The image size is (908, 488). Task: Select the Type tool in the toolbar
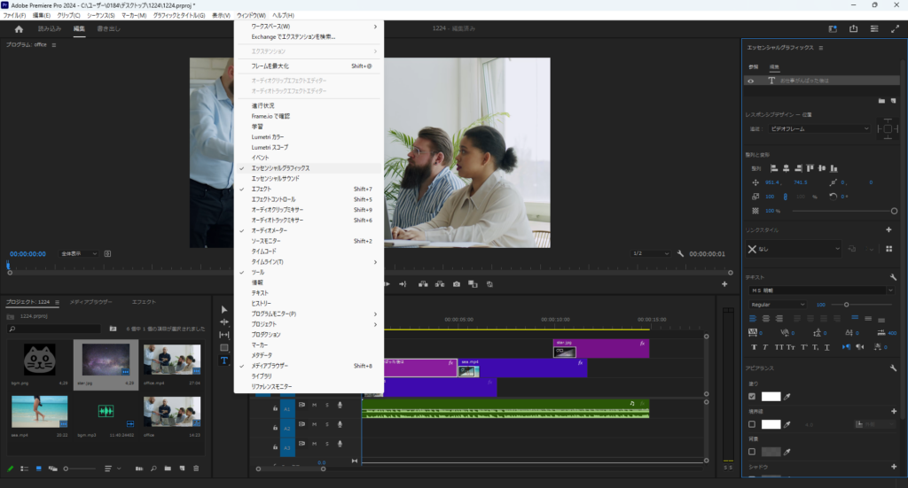tap(224, 360)
